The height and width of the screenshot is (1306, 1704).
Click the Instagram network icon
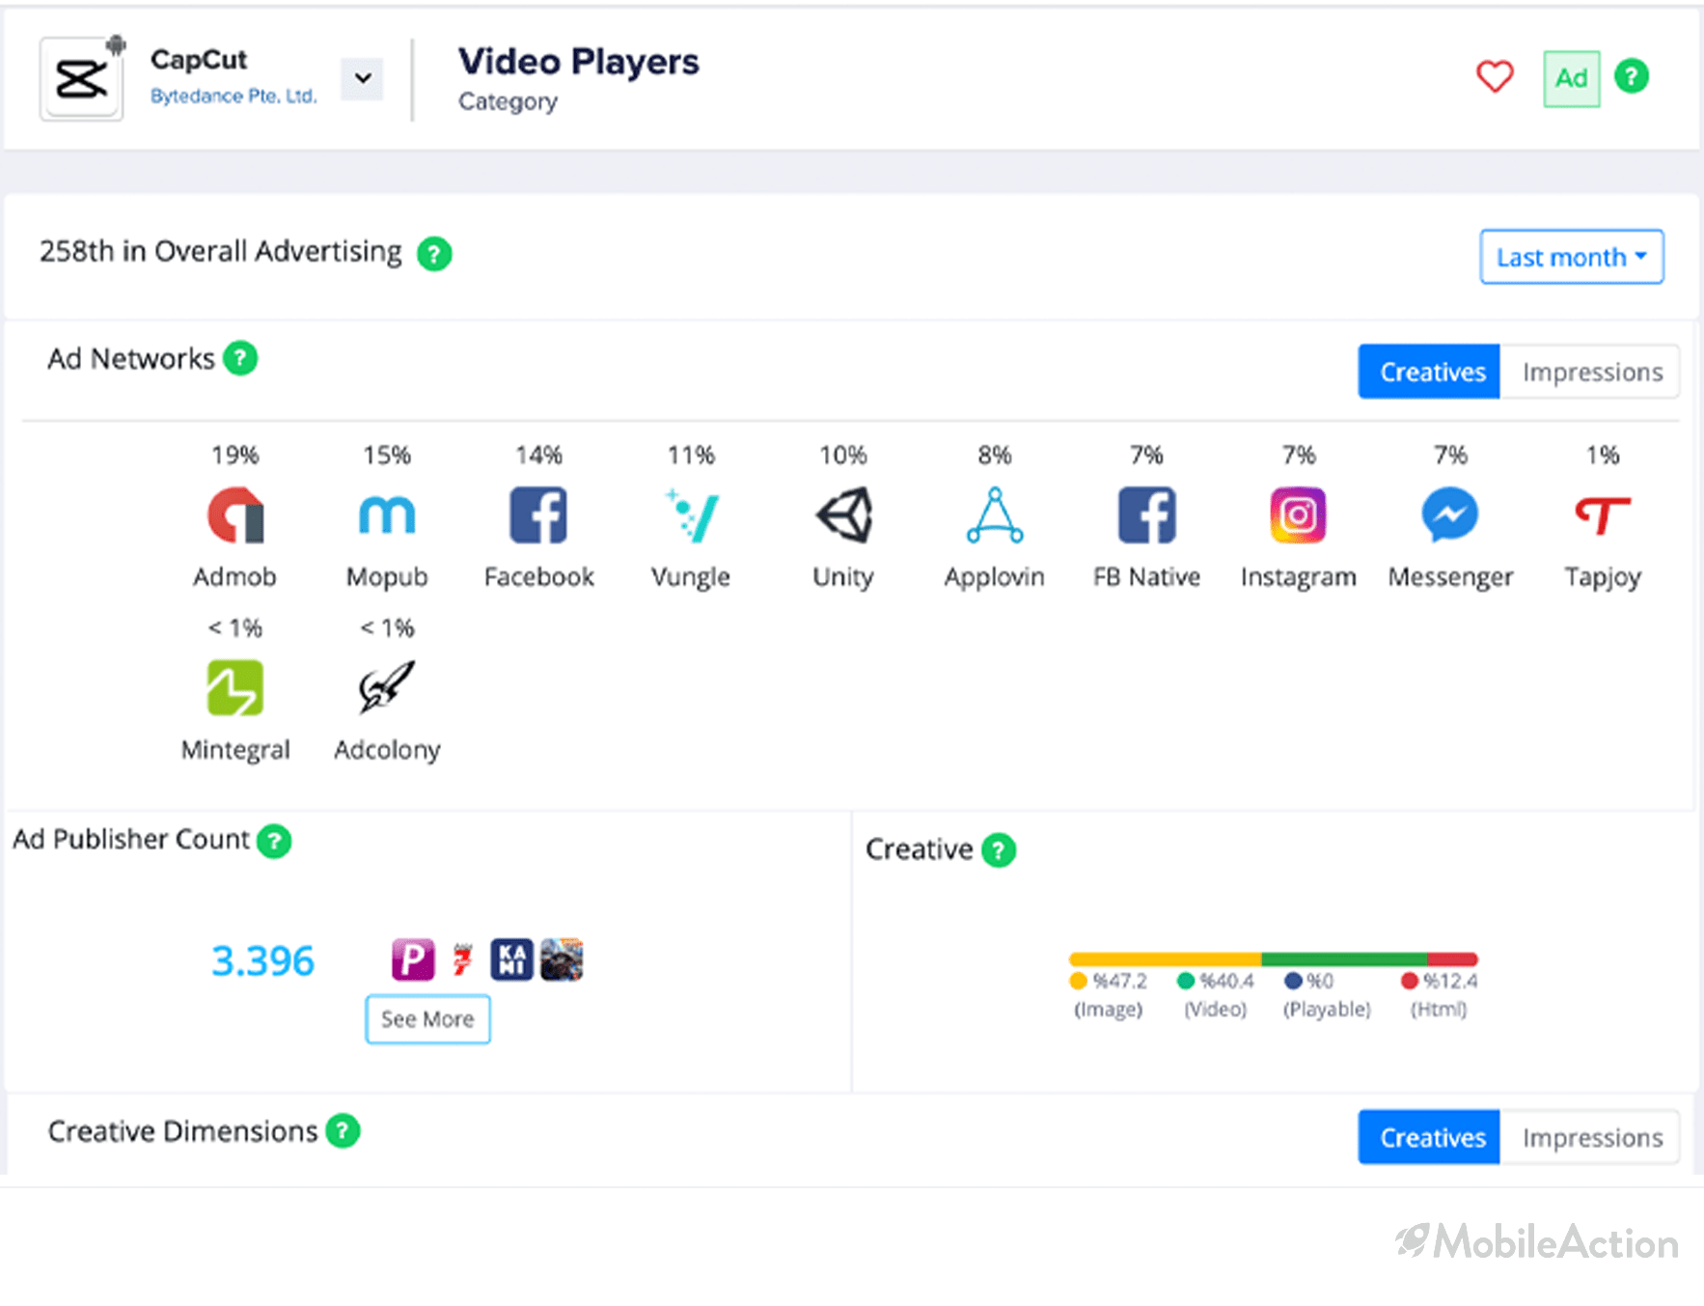tap(1299, 515)
